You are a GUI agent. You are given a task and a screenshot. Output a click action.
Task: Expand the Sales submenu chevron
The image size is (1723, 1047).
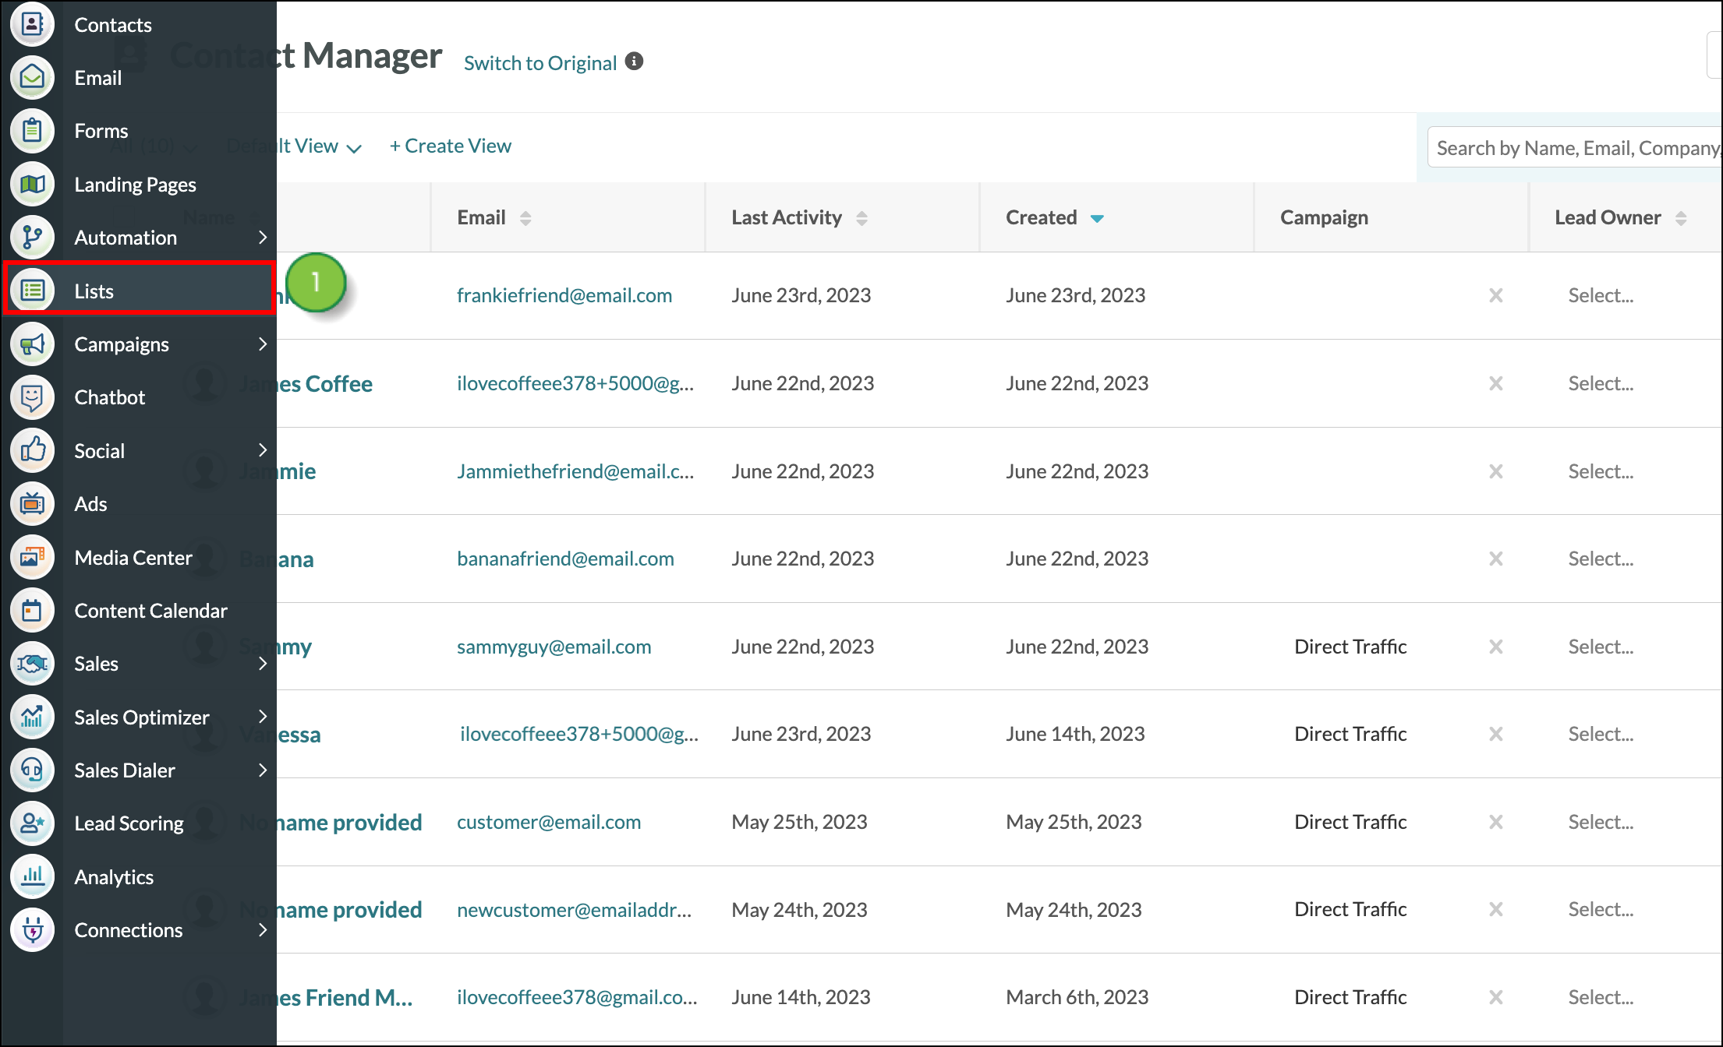pos(263,664)
